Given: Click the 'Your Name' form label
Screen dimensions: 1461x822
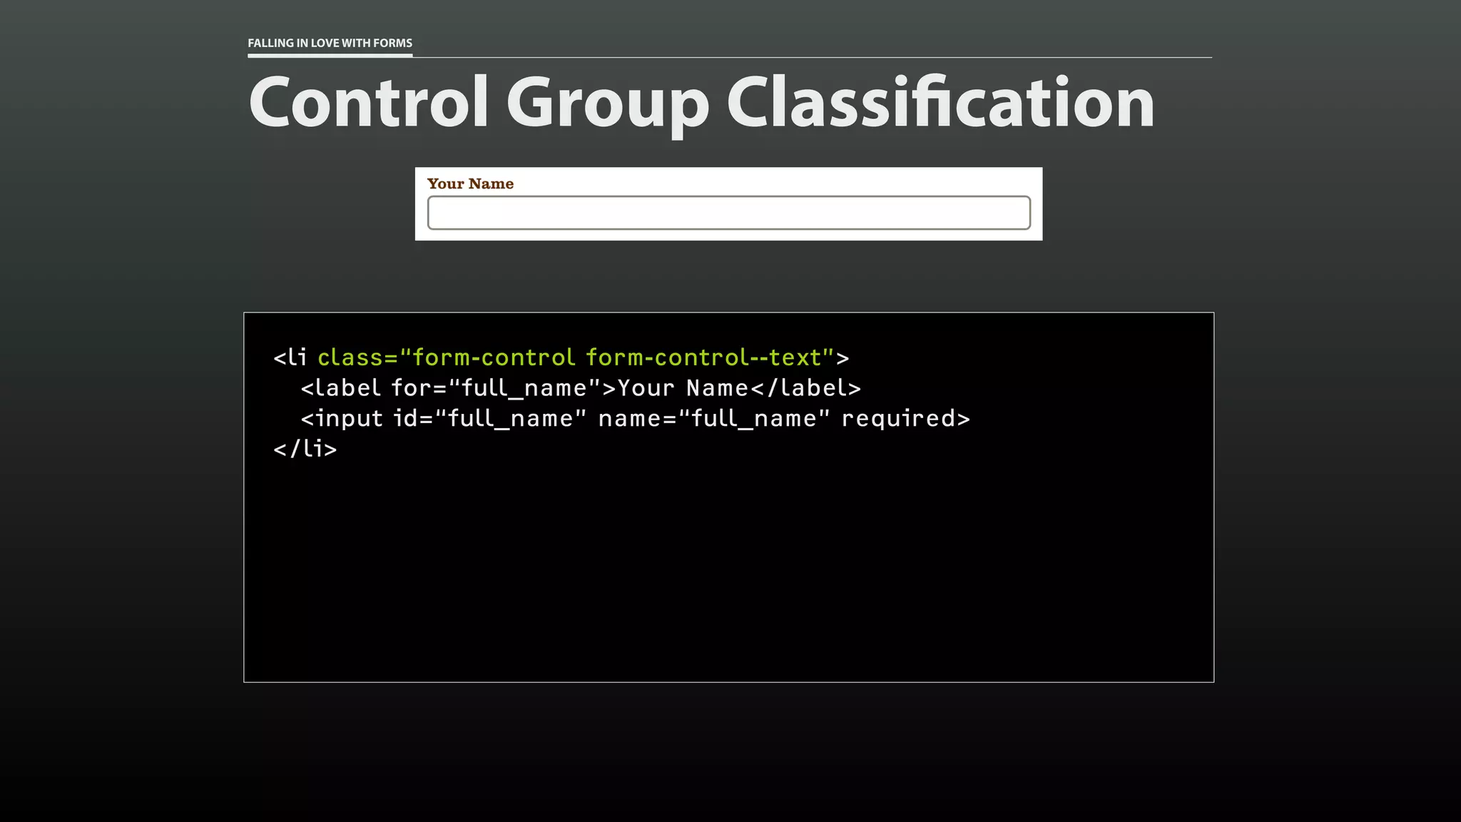Looking at the screenshot, I should pyautogui.click(x=470, y=183).
